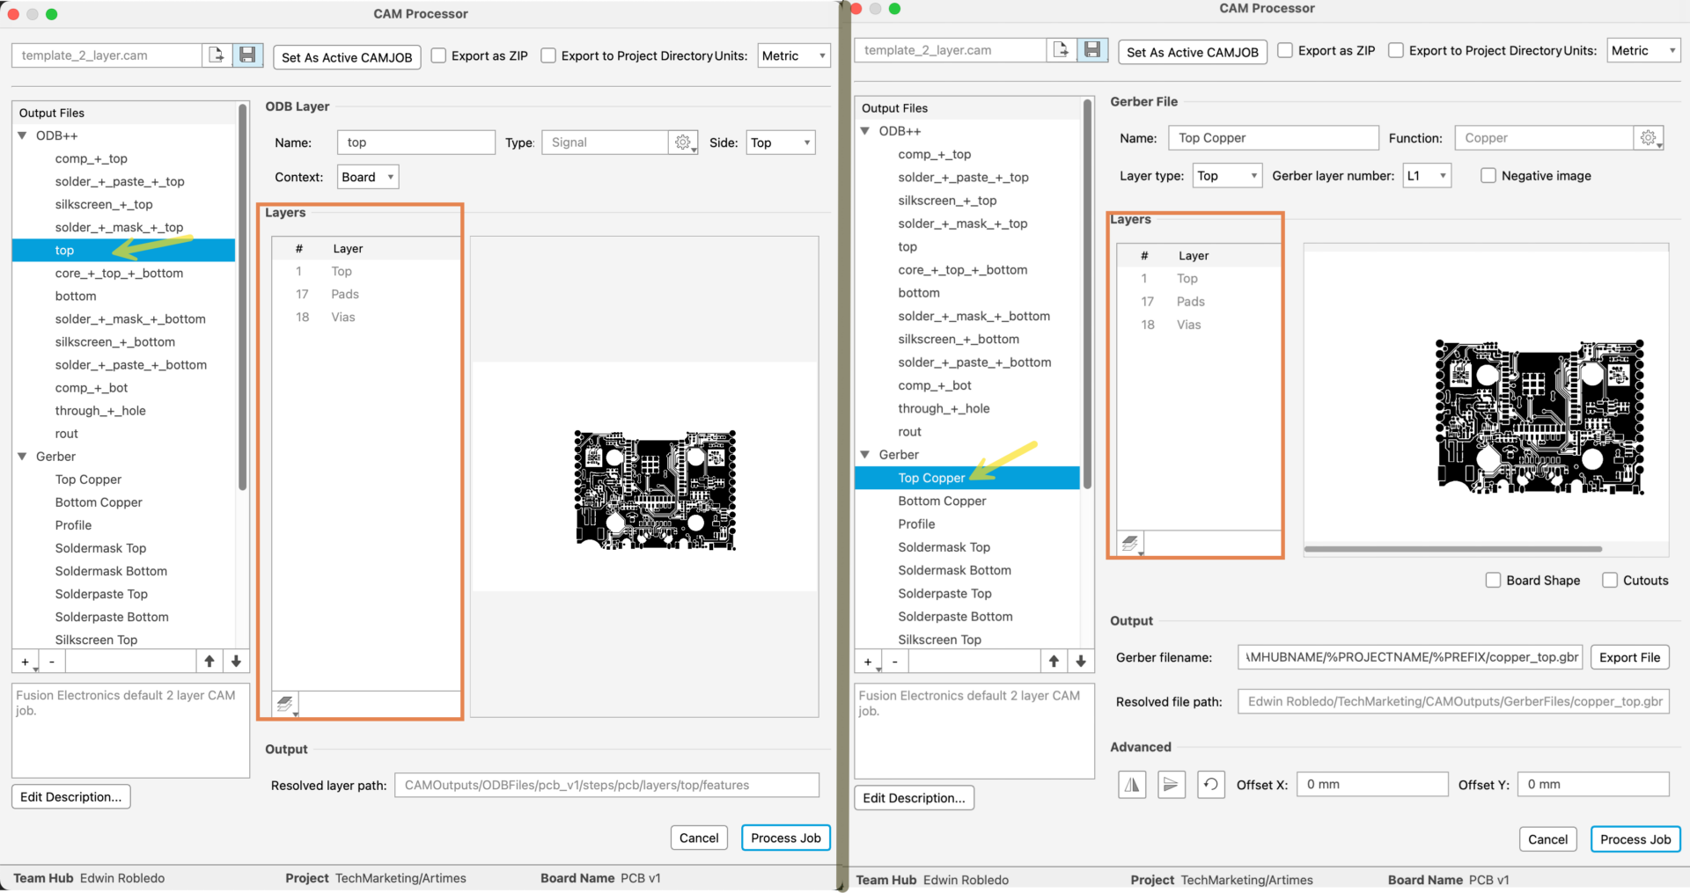Viewport: 1690px width, 893px height.
Task: Collapse the ODB++ tree section
Action: click(x=21, y=135)
